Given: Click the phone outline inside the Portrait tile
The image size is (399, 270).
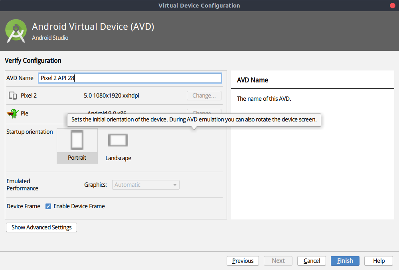Looking at the screenshot, I should (77, 140).
